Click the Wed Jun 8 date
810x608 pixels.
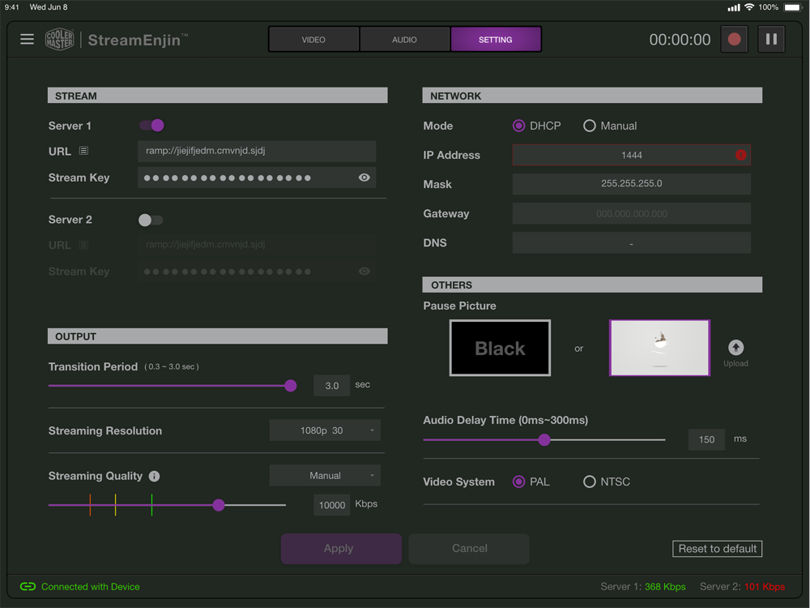pos(49,7)
